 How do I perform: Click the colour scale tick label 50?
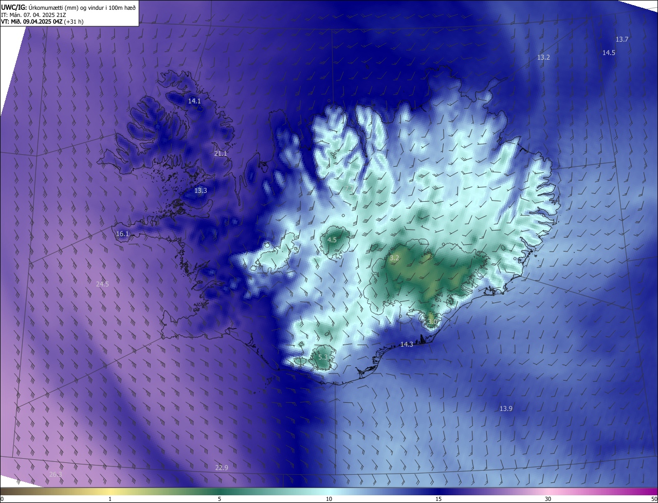[x=654, y=499]
